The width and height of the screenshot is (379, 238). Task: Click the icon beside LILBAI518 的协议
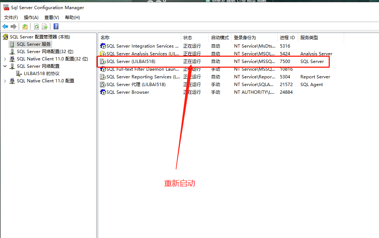click(x=19, y=74)
